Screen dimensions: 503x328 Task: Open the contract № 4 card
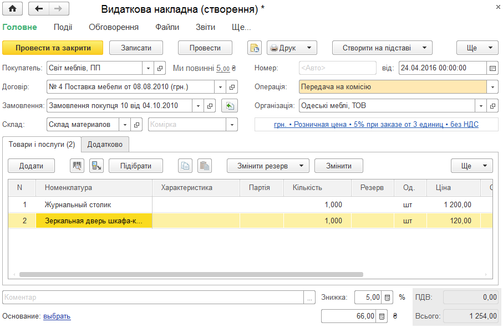(x=232, y=87)
